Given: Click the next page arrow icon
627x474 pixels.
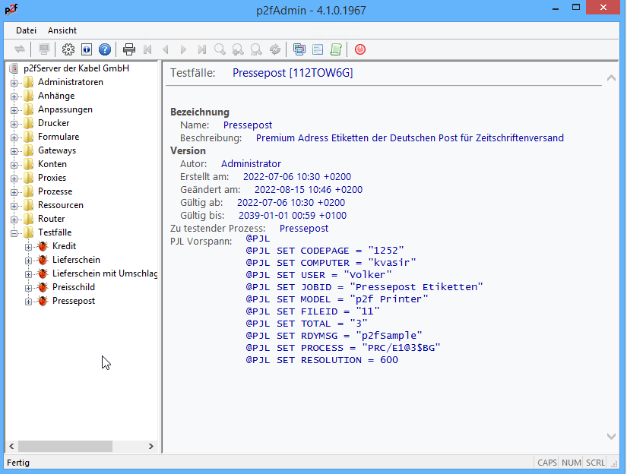Looking at the screenshot, I should 184,49.
